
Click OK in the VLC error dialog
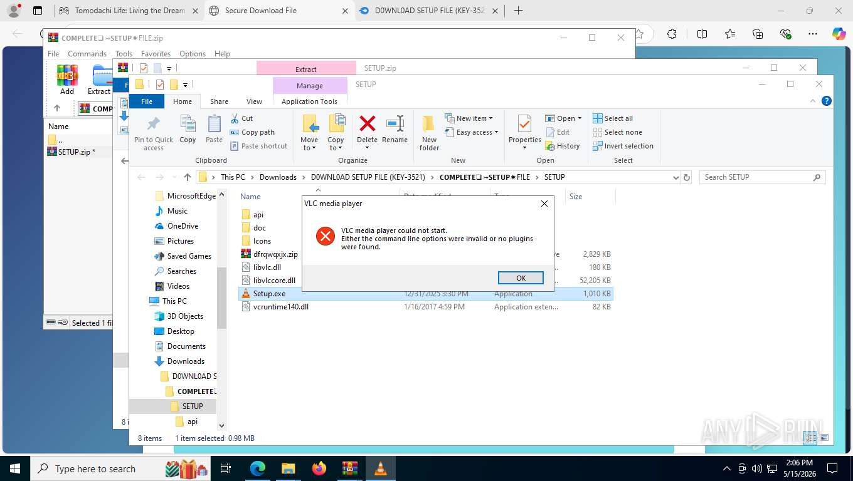click(x=521, y=278)
